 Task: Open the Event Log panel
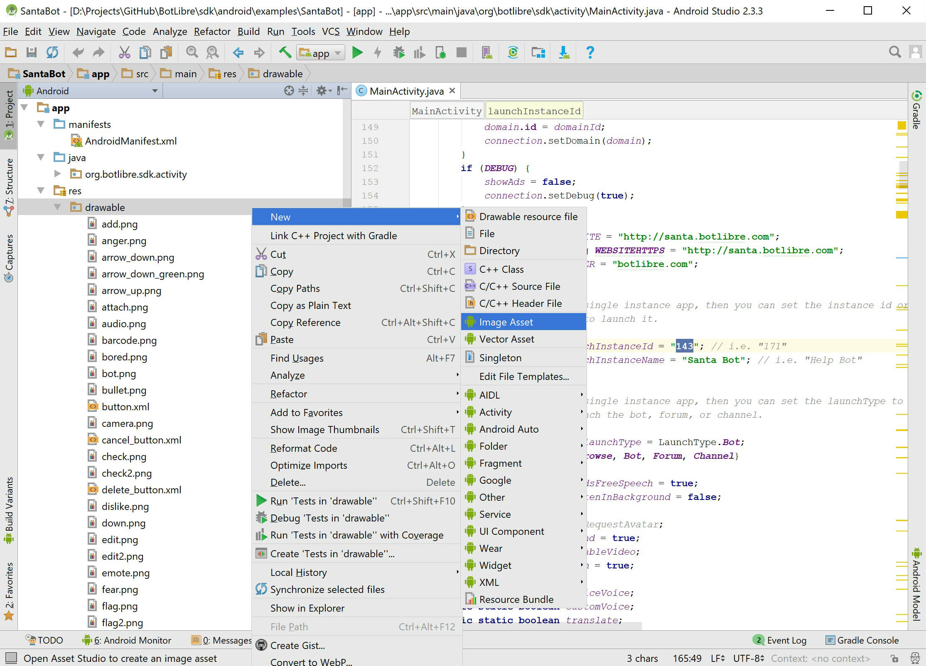(779, 640)
